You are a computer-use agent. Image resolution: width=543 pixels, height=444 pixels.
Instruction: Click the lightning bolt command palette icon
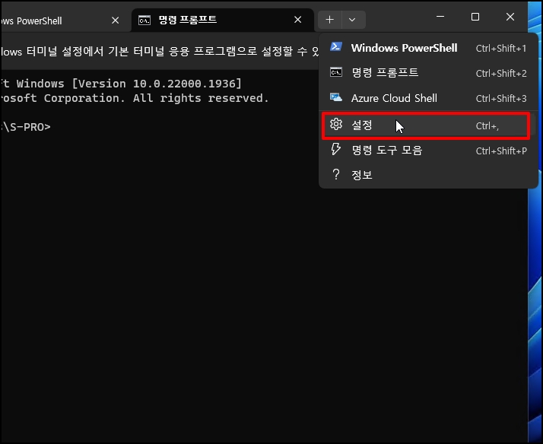335,150
